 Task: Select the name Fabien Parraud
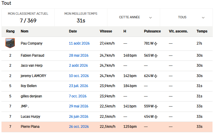pos(33,55)
